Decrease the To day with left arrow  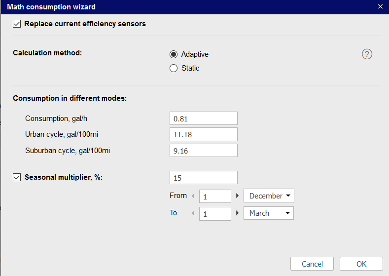coord(193,214)
